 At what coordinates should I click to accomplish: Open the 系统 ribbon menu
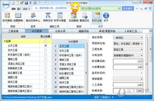click(x=25, y=9)
